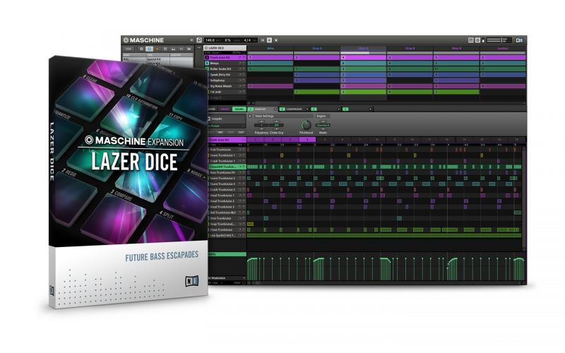Select the Drop B scene header
This screenshot has width=565, height=353.
coord(410,48)
